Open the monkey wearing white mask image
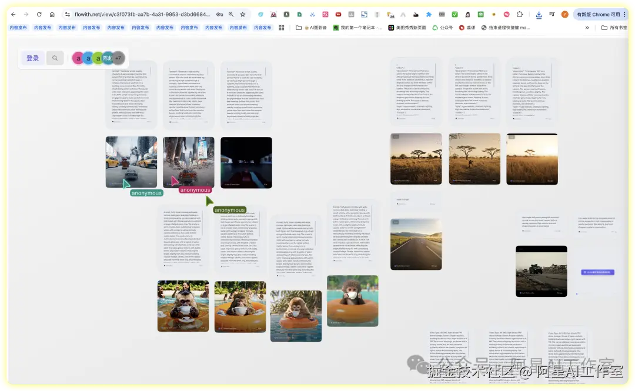The height and width of the screenshot is (391, 635). [x=353, y=300]
